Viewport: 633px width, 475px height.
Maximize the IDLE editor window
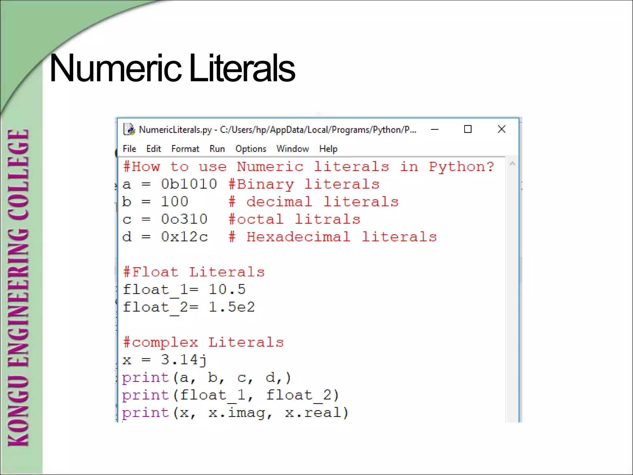point(468,129)
